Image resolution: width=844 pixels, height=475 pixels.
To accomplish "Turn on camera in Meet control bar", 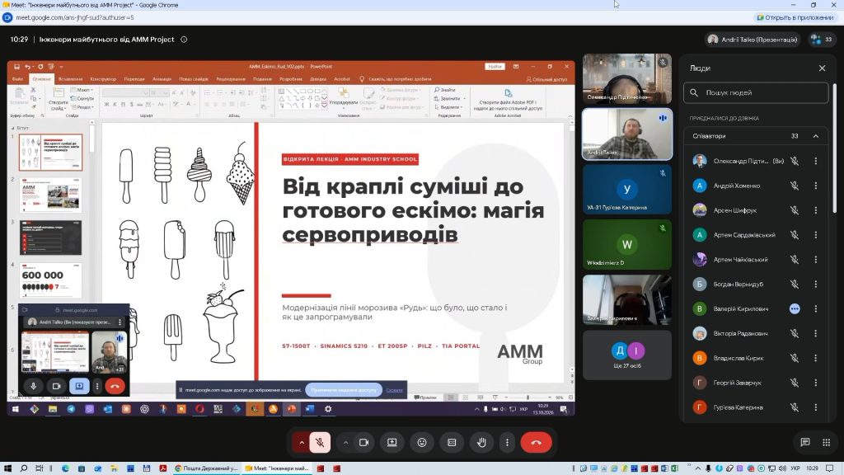I will click(363, 443).
